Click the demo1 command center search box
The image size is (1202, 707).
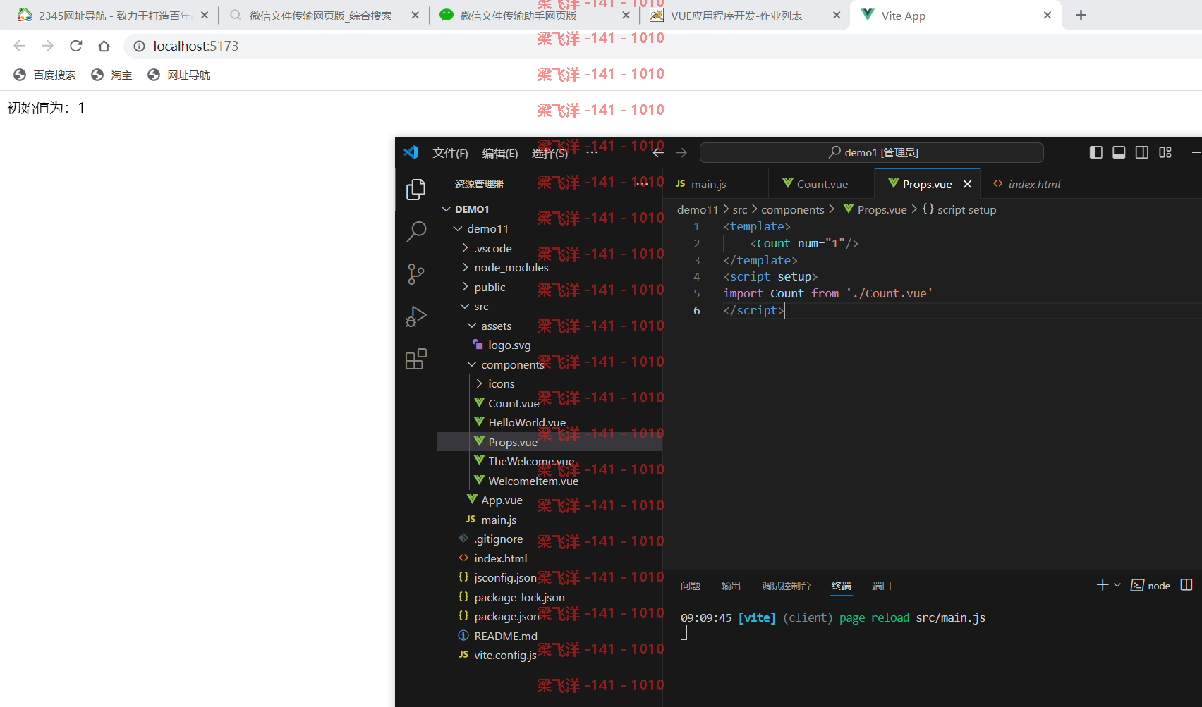click(x=871, y=152)
